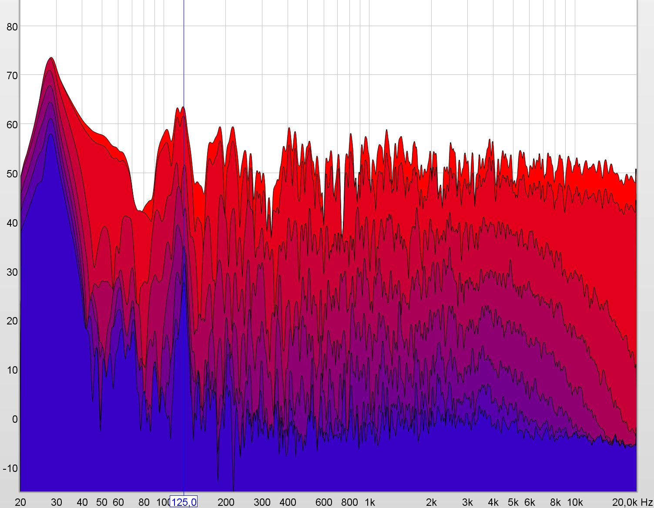Click the 2k frequency axis label
This screenshot has width=654, height=508.
[x=431, y=502]
